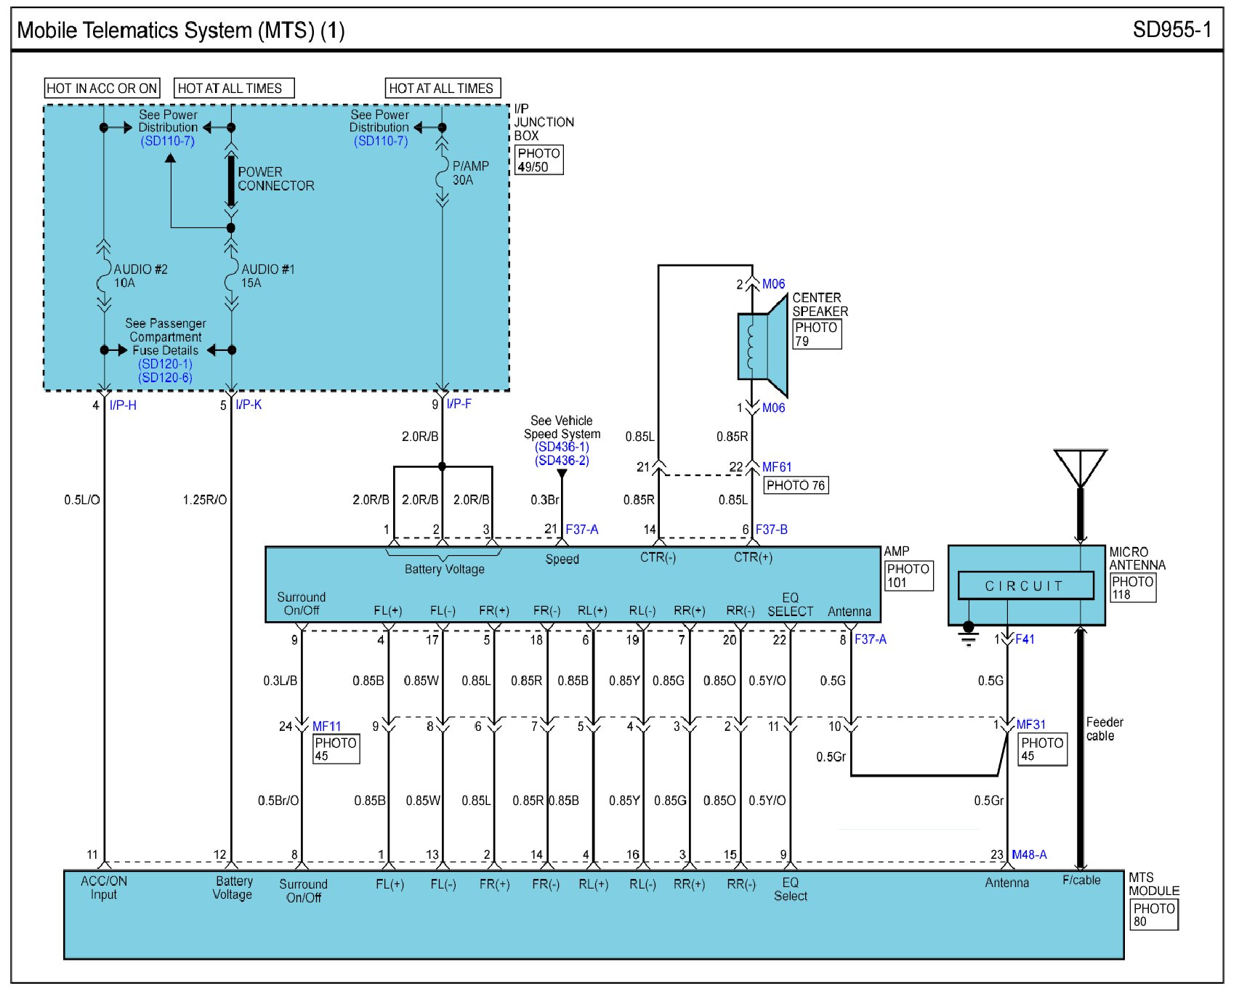The height and width of the screenshot is (999, 1239).
Task: Follow the SD120-6 fuse details link
Action: 166,378
